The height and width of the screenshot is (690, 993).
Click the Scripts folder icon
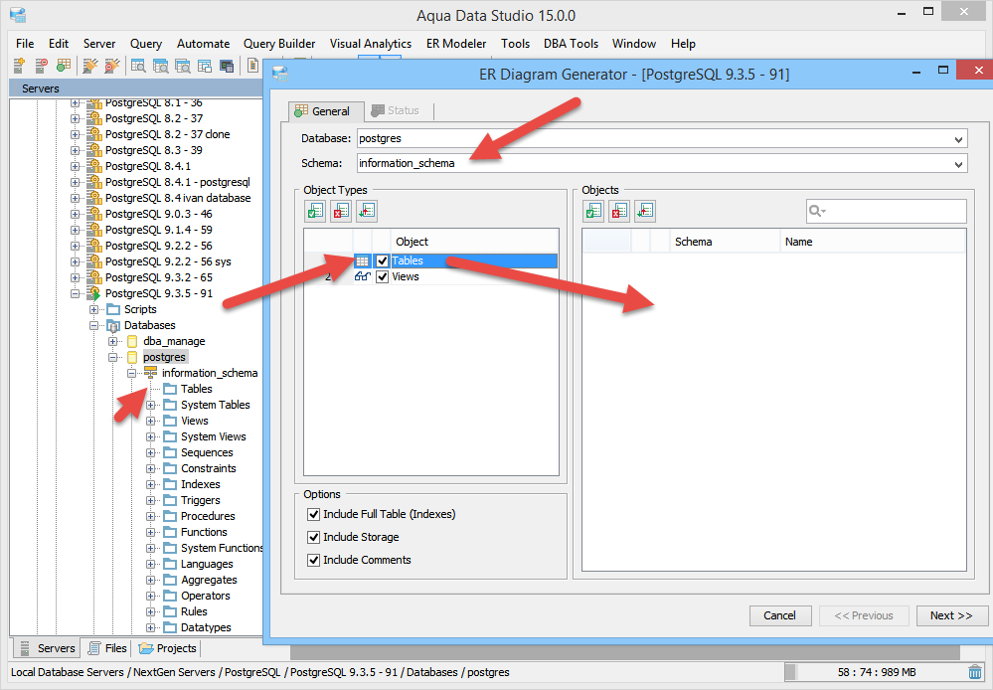113,309
